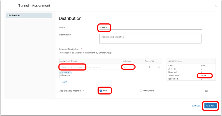Remove the Apple smart group tag

click(x=68, y=73)
